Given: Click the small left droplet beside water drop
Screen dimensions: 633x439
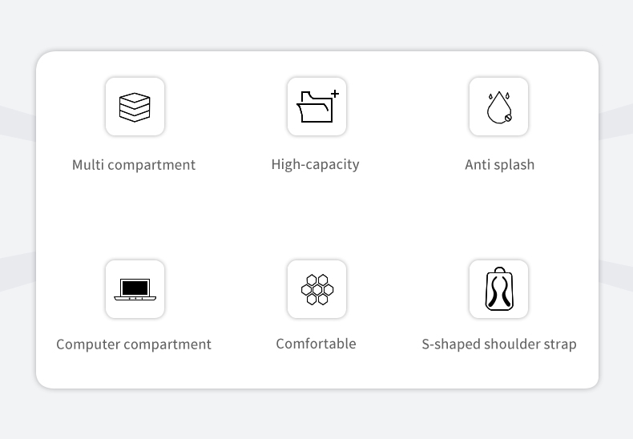Looking at the screenshot, I should 490,96.
